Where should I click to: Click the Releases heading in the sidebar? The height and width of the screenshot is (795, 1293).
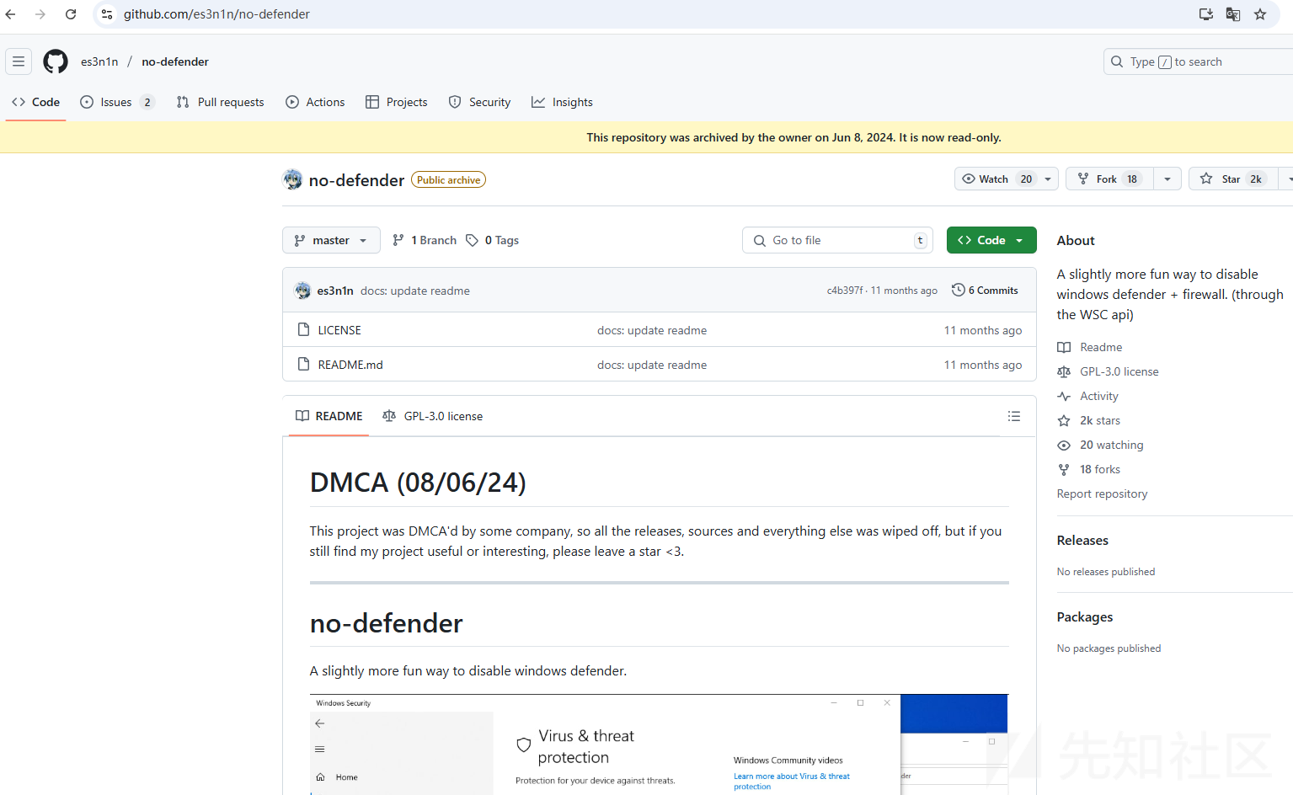tap(1082, 541)
